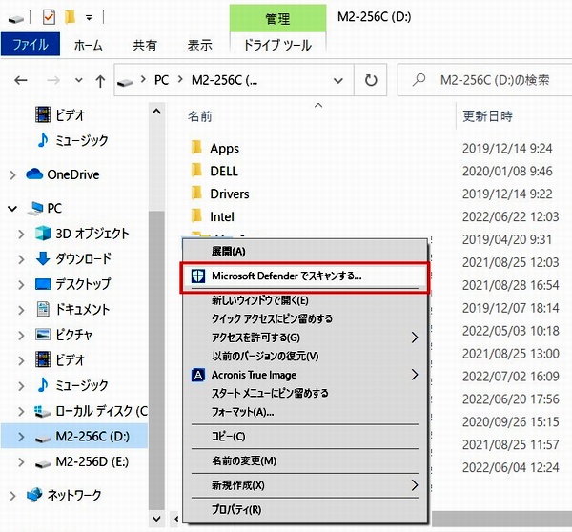Click the ピクチャ icon

pyautogui.click(x=43, y=335)
